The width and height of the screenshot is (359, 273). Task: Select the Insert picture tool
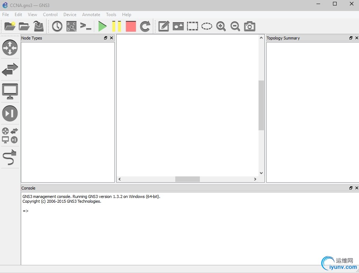pyautogui.click(x=178, y=26)
